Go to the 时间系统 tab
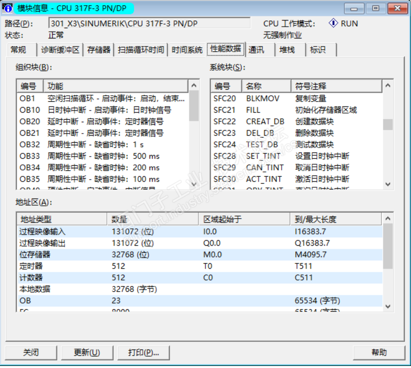 pyautogui.click(x=187, y=50)
